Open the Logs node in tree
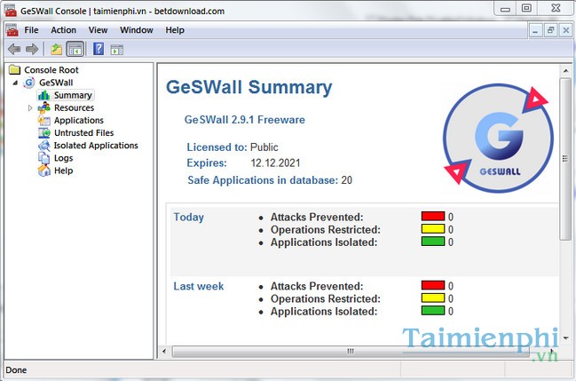This screenshot has height=381, width=576. (63, 158)
